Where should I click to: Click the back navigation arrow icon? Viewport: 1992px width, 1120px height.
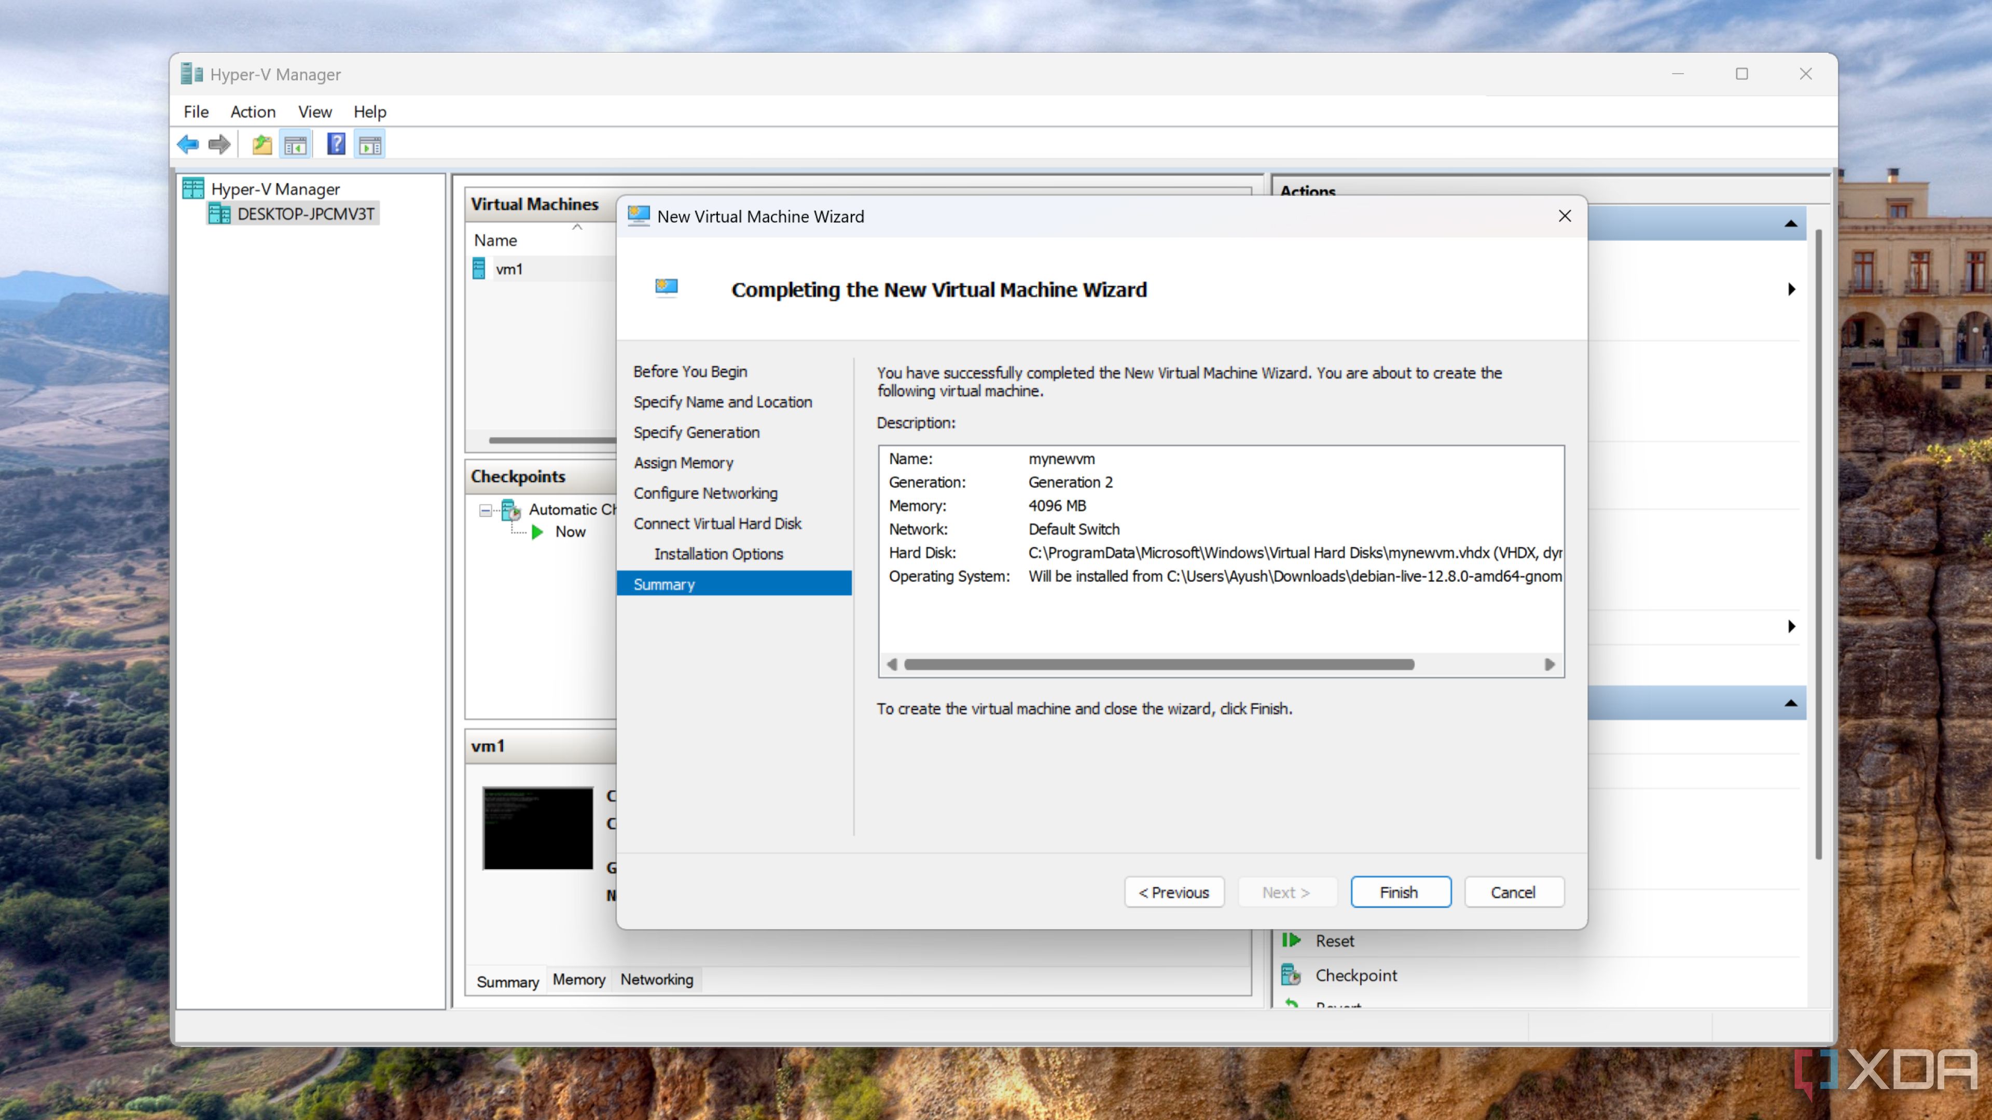[x=188, y=144]
